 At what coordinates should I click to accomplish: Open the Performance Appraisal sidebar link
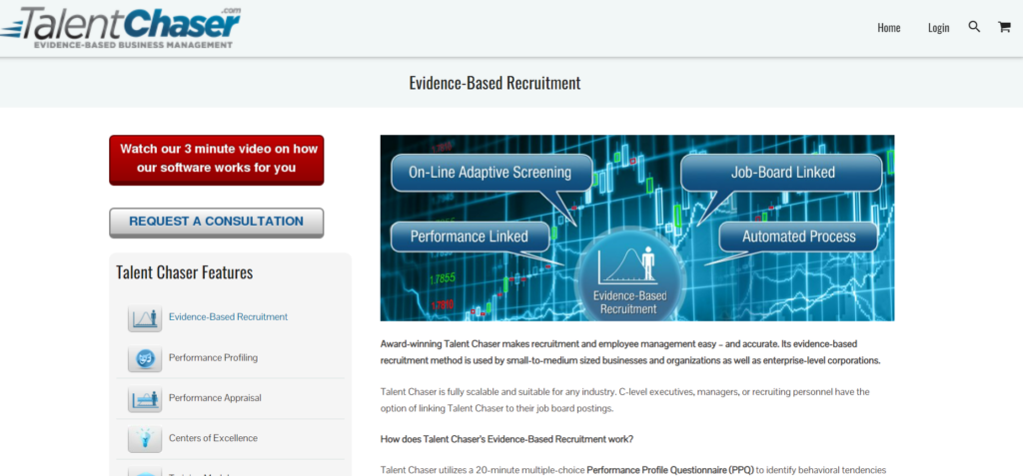tap(215, 398)
